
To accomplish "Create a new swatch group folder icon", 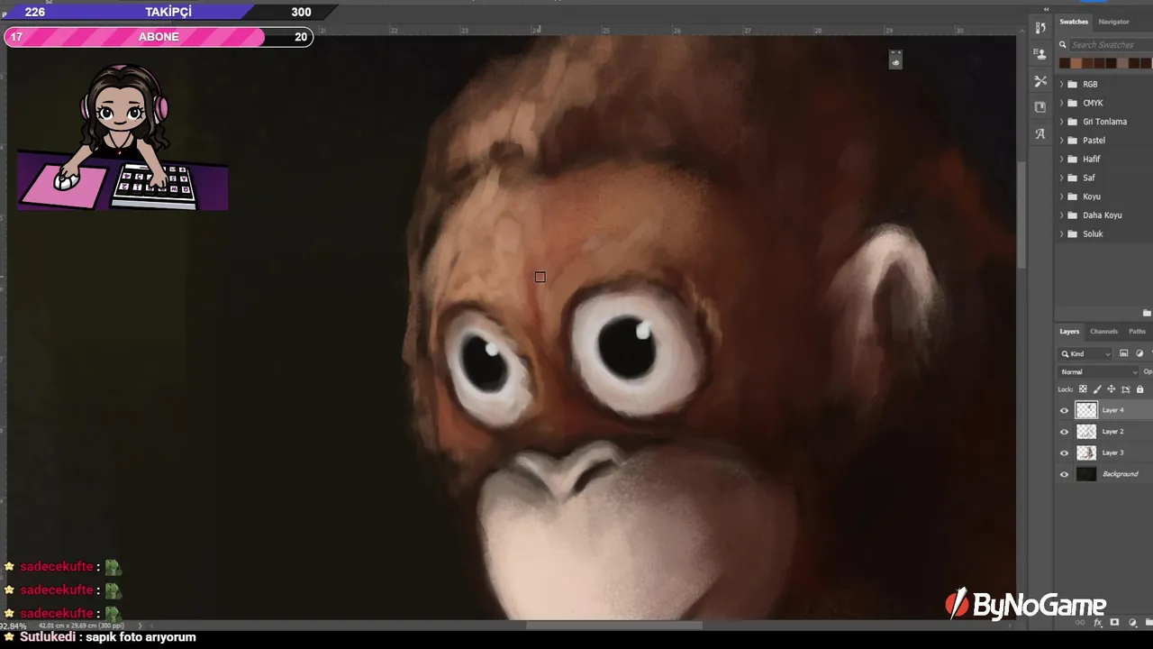I will [1146, 313].
